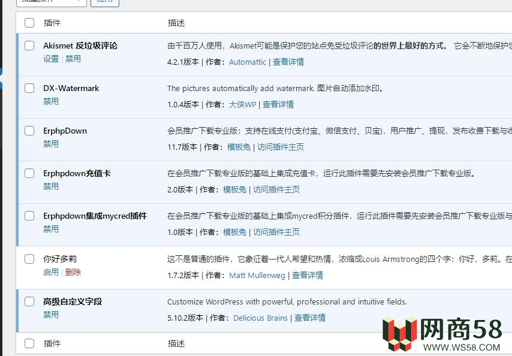View details 查看详情 for Akismet
Screen dimensions: 512x356
[x=288, y=62]
